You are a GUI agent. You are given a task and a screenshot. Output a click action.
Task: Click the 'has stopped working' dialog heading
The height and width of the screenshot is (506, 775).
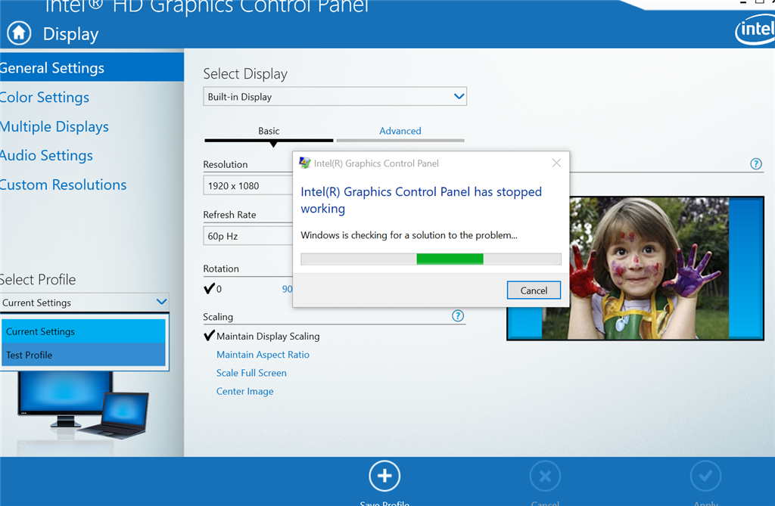pos(421,200)
